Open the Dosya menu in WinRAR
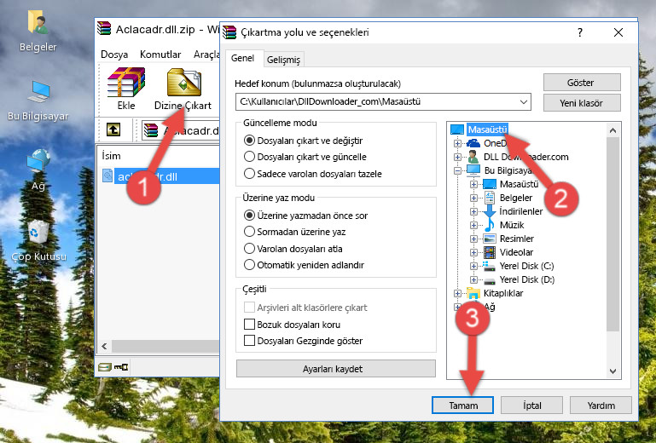This screenshot has height=443, width=656. [x=114, y=55]
